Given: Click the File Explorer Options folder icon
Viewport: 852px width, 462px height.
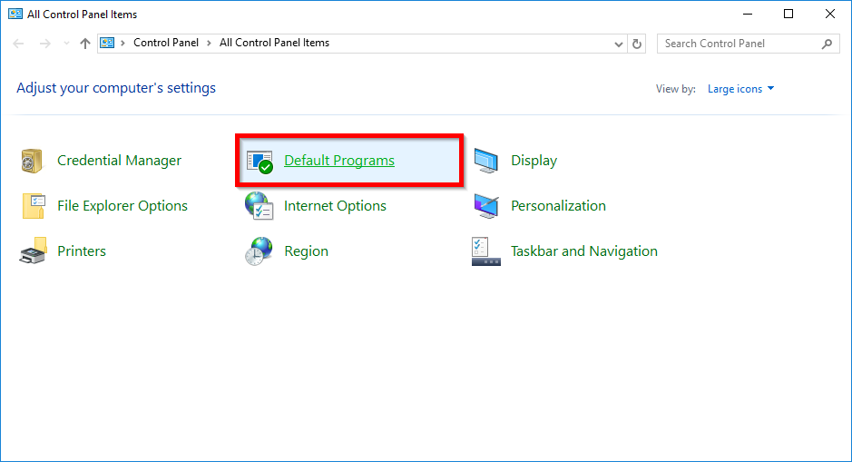Looking at the screenshot, I should coord(34,206).
